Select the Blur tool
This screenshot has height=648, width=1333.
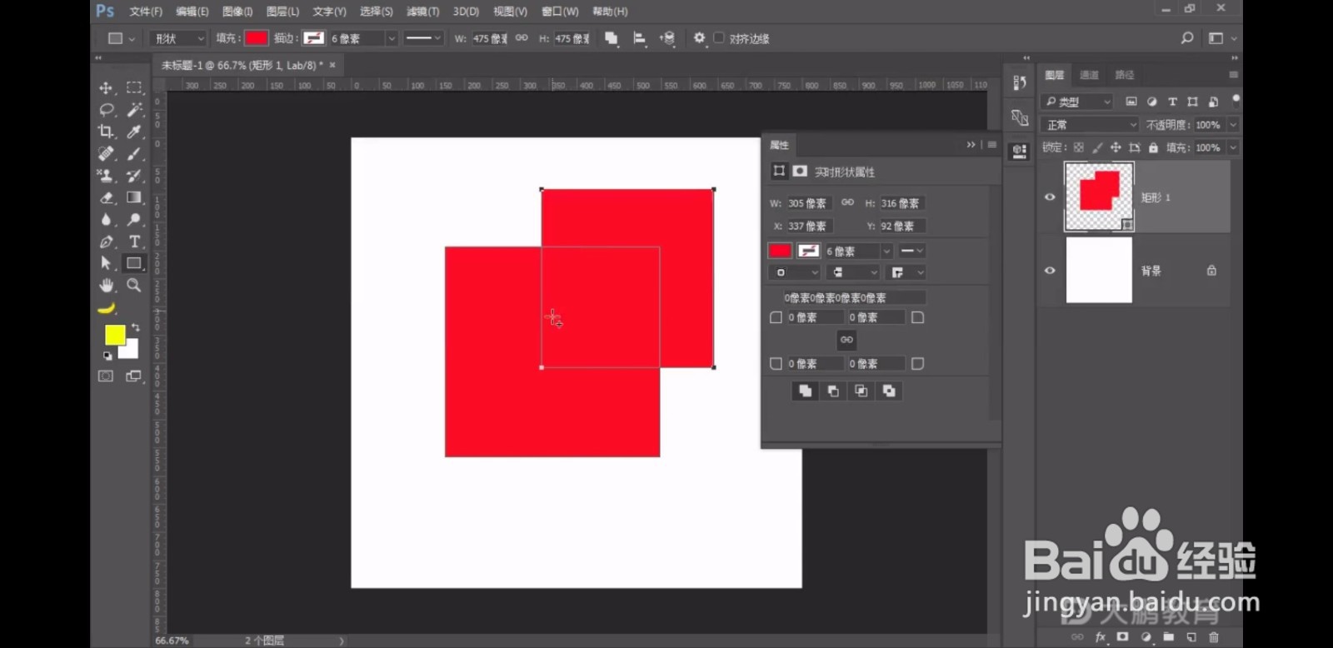coord(106,219)
